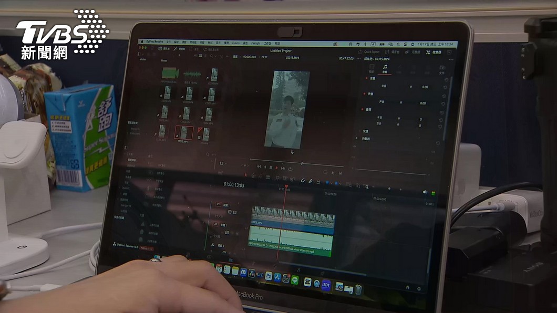The width and height of the screenshot is (557, 313).
Task: Jump to last frame with skip-forward button
Action: (x=283, y=168)
